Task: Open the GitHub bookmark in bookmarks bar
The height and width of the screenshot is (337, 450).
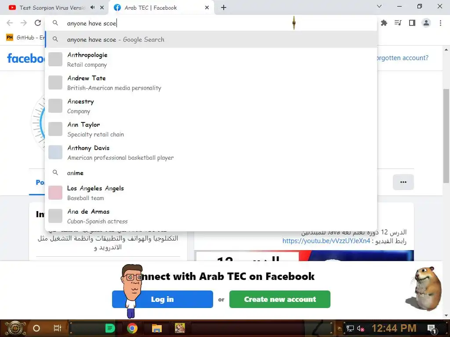Action: click(x=25, y=37)
